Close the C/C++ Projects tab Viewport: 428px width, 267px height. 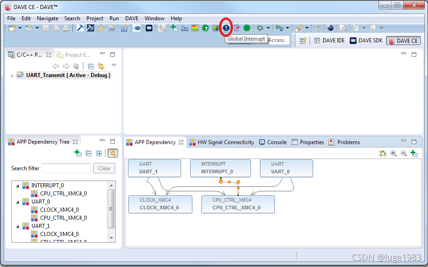pyautogui.click(x=49, y=55)
